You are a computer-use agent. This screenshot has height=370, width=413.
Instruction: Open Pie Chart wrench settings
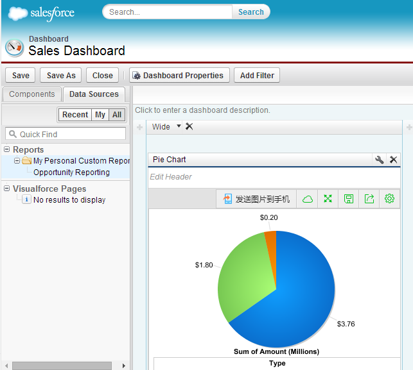pyautogui.click(x=379, y=160)
